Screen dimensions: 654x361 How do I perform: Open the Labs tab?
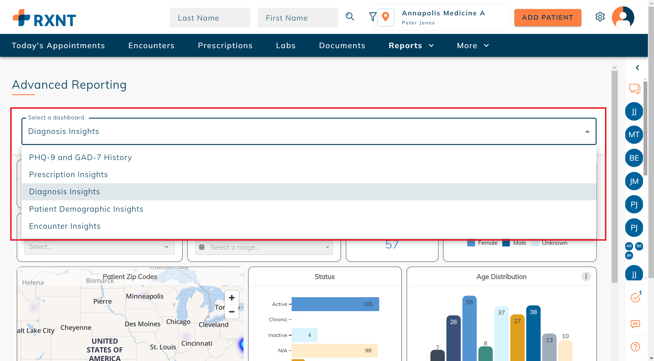tap(286, 46)
